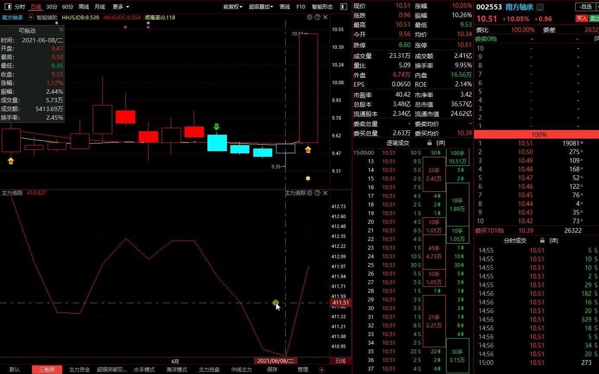Image resolution: width=599 pixels, height=374 pixels.
Task: Click 保存 to save the template
Action: click(272, 370)
